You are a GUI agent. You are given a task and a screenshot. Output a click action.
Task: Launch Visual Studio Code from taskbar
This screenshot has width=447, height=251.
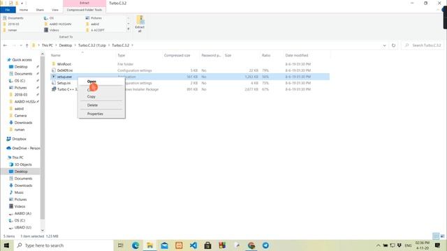tap(193, 245)
